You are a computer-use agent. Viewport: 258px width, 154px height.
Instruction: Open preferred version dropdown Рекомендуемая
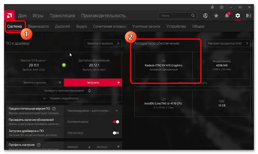93,111
